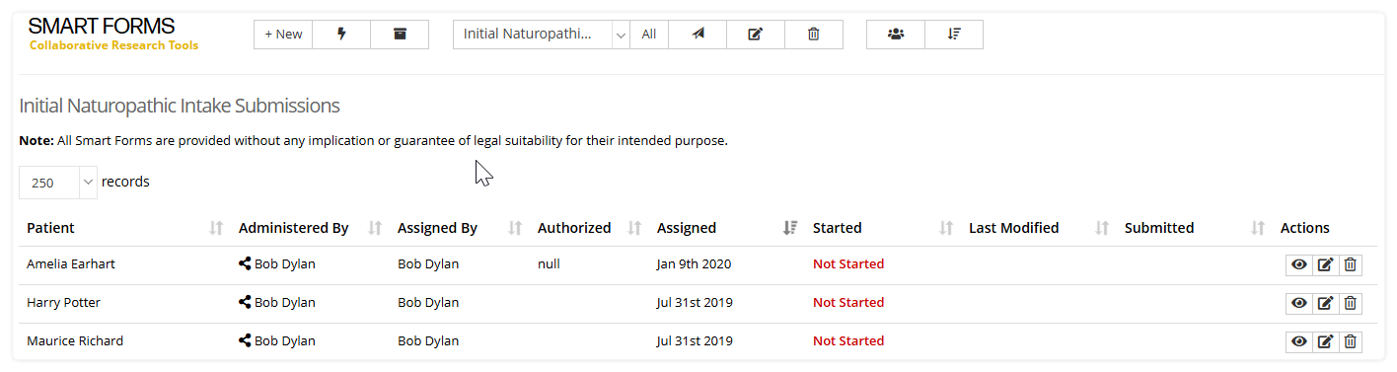
Task: Click the toolbar trash delete icon
Action: click(x=814, y=35)
